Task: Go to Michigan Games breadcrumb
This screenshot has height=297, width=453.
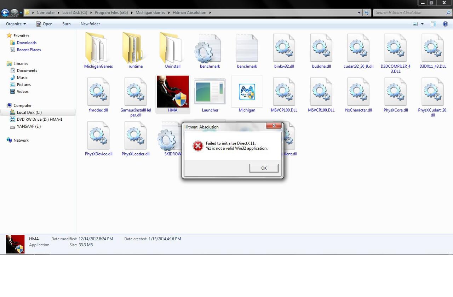Action: pos(150,13)
